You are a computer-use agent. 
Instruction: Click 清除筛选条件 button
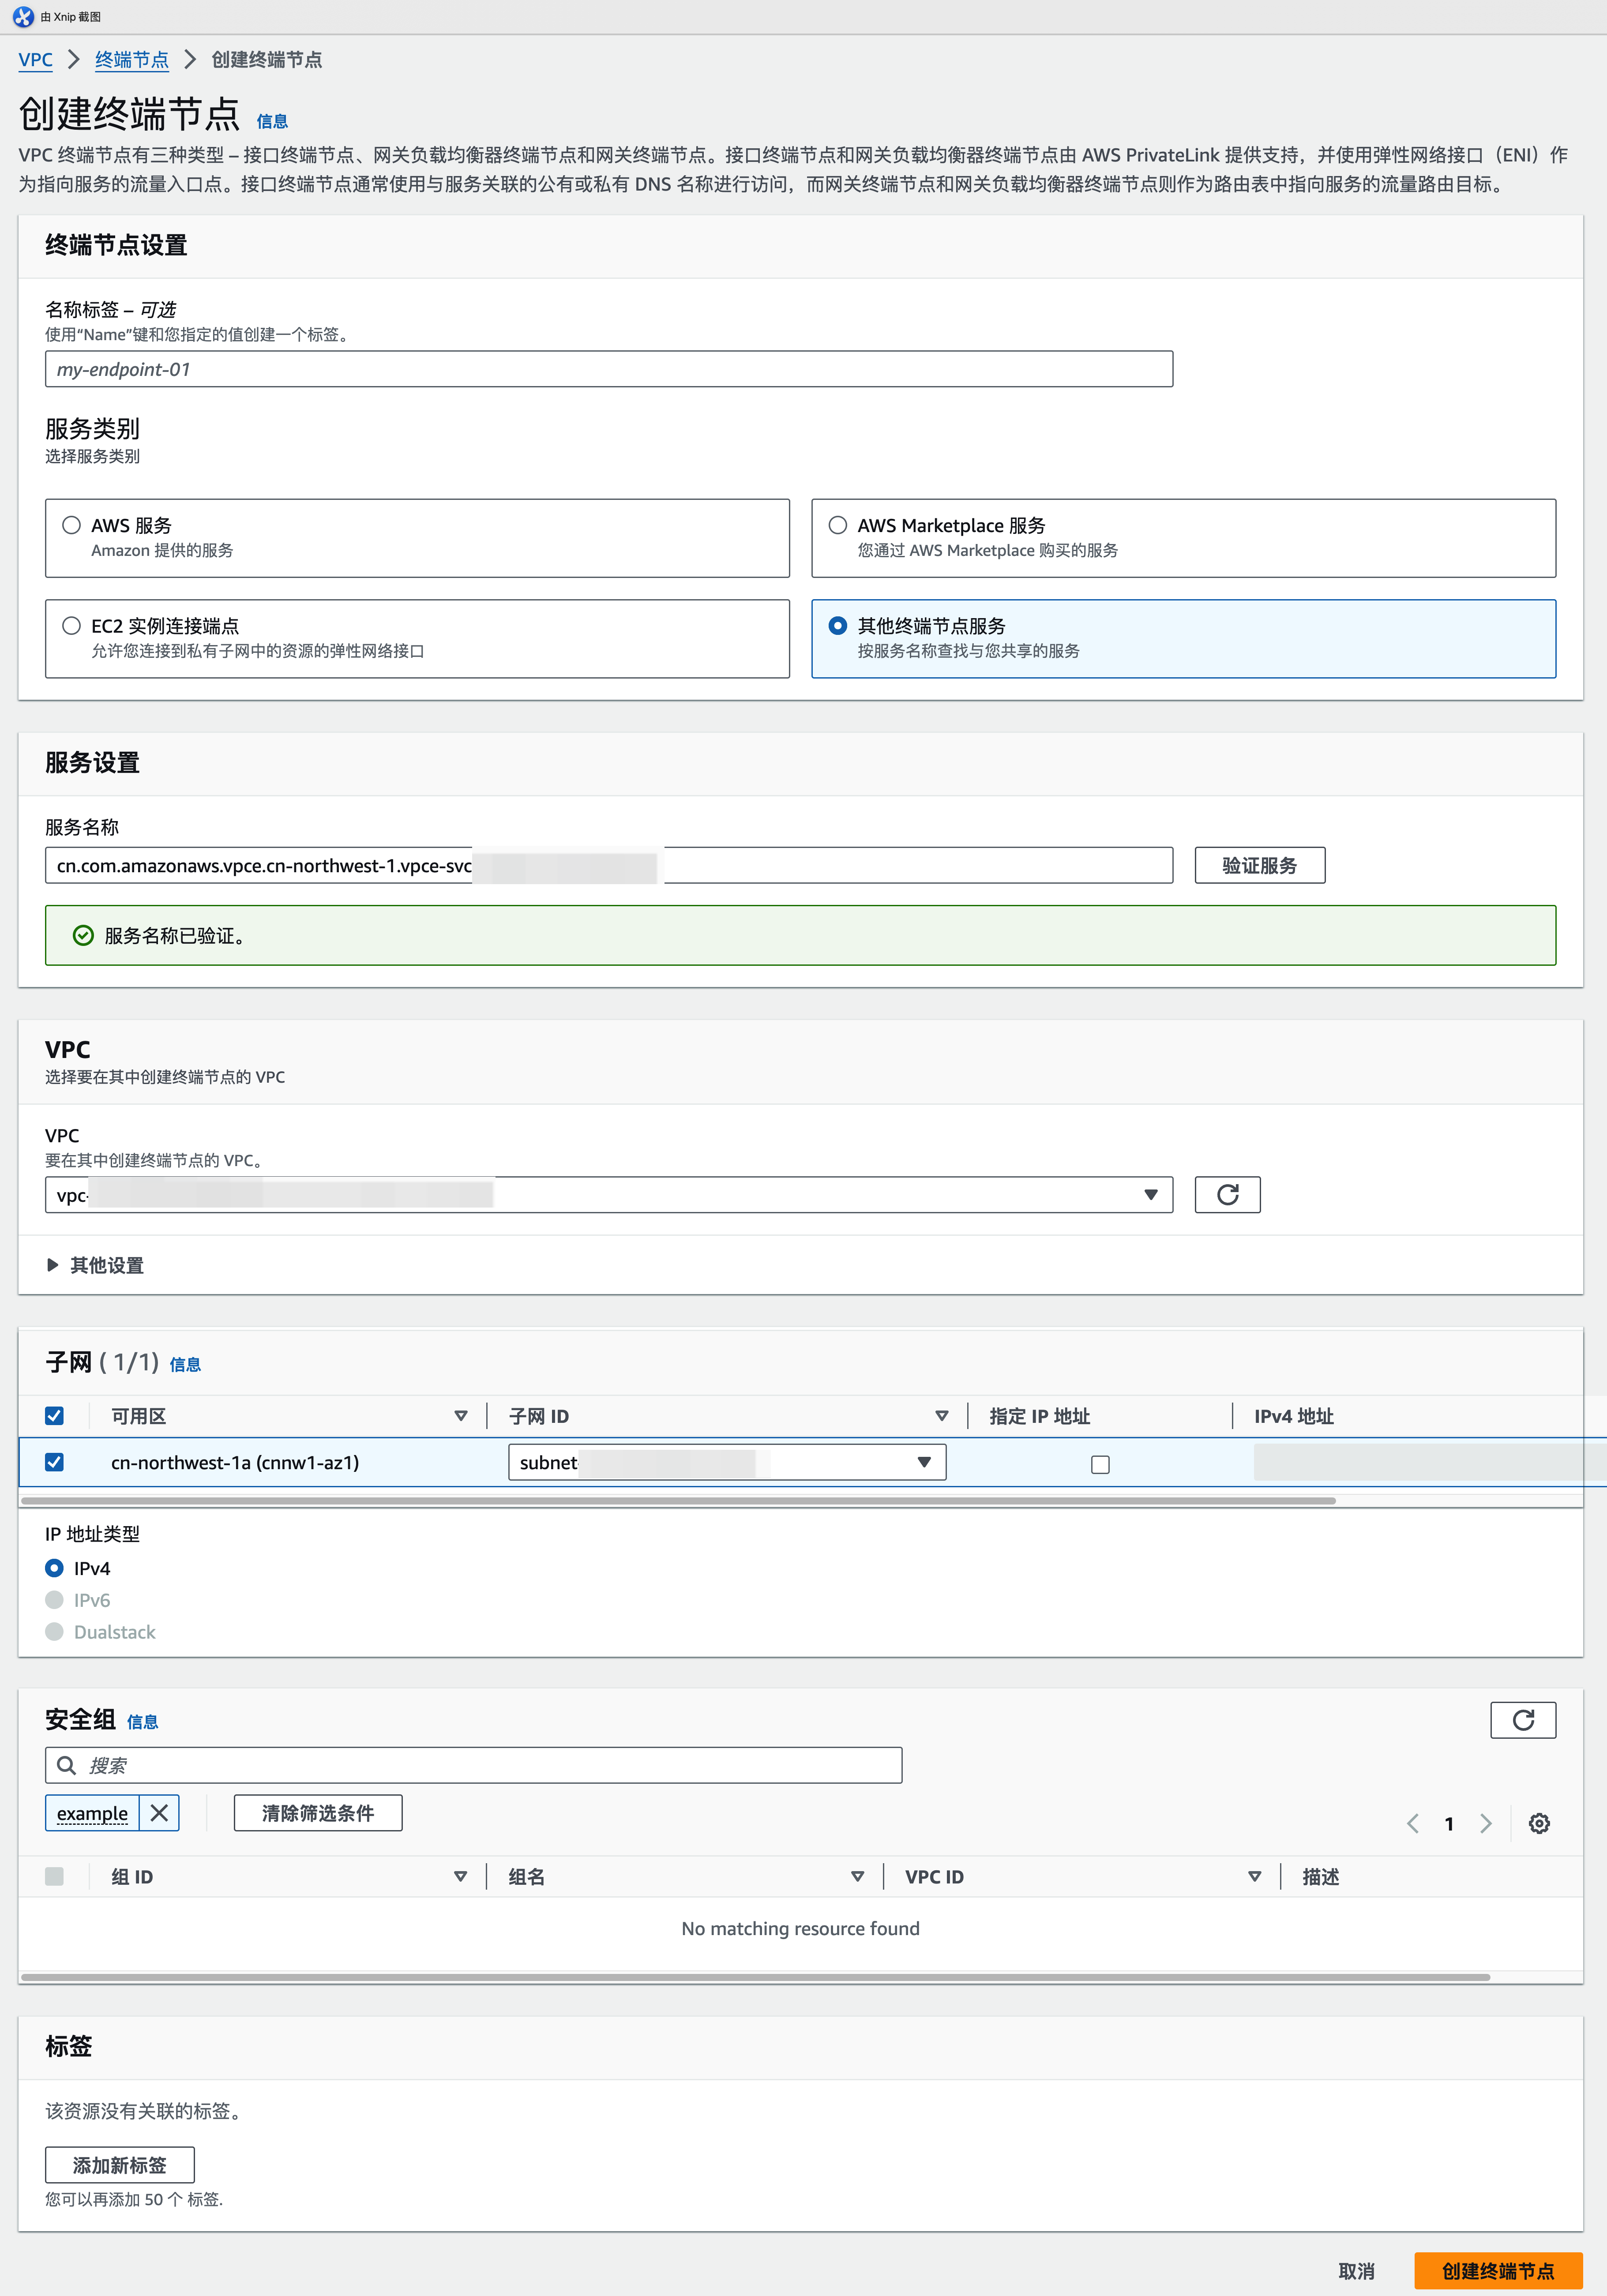point(318,1813)
